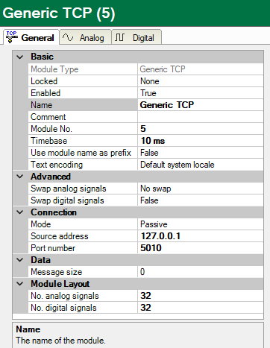Viewport: 270px width, 348px height.
Task: Click the square pulse icon on Digital tab
Action: (x=119, y=37)
